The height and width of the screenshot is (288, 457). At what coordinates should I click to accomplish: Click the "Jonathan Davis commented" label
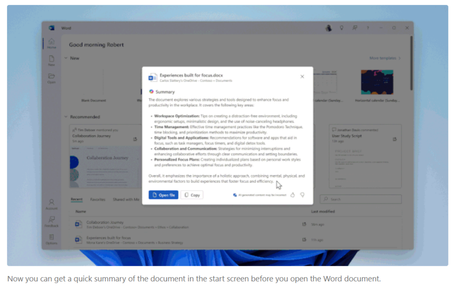(x=357, y=130)
